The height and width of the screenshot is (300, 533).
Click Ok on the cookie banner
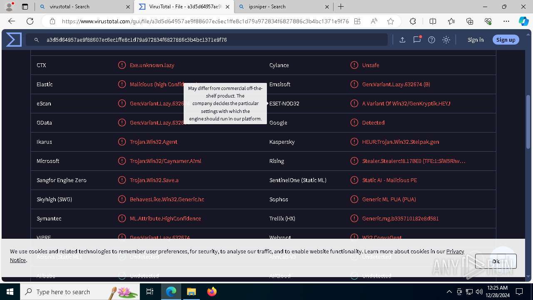pos(496,261)
